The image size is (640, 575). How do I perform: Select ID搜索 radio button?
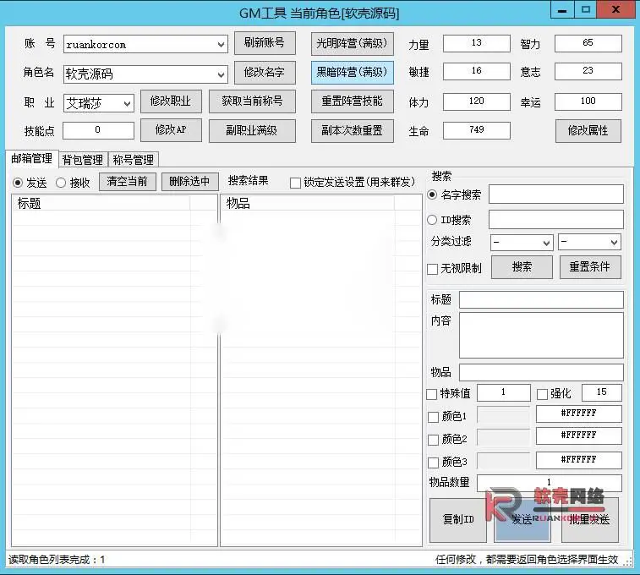(x=432, y=220)
